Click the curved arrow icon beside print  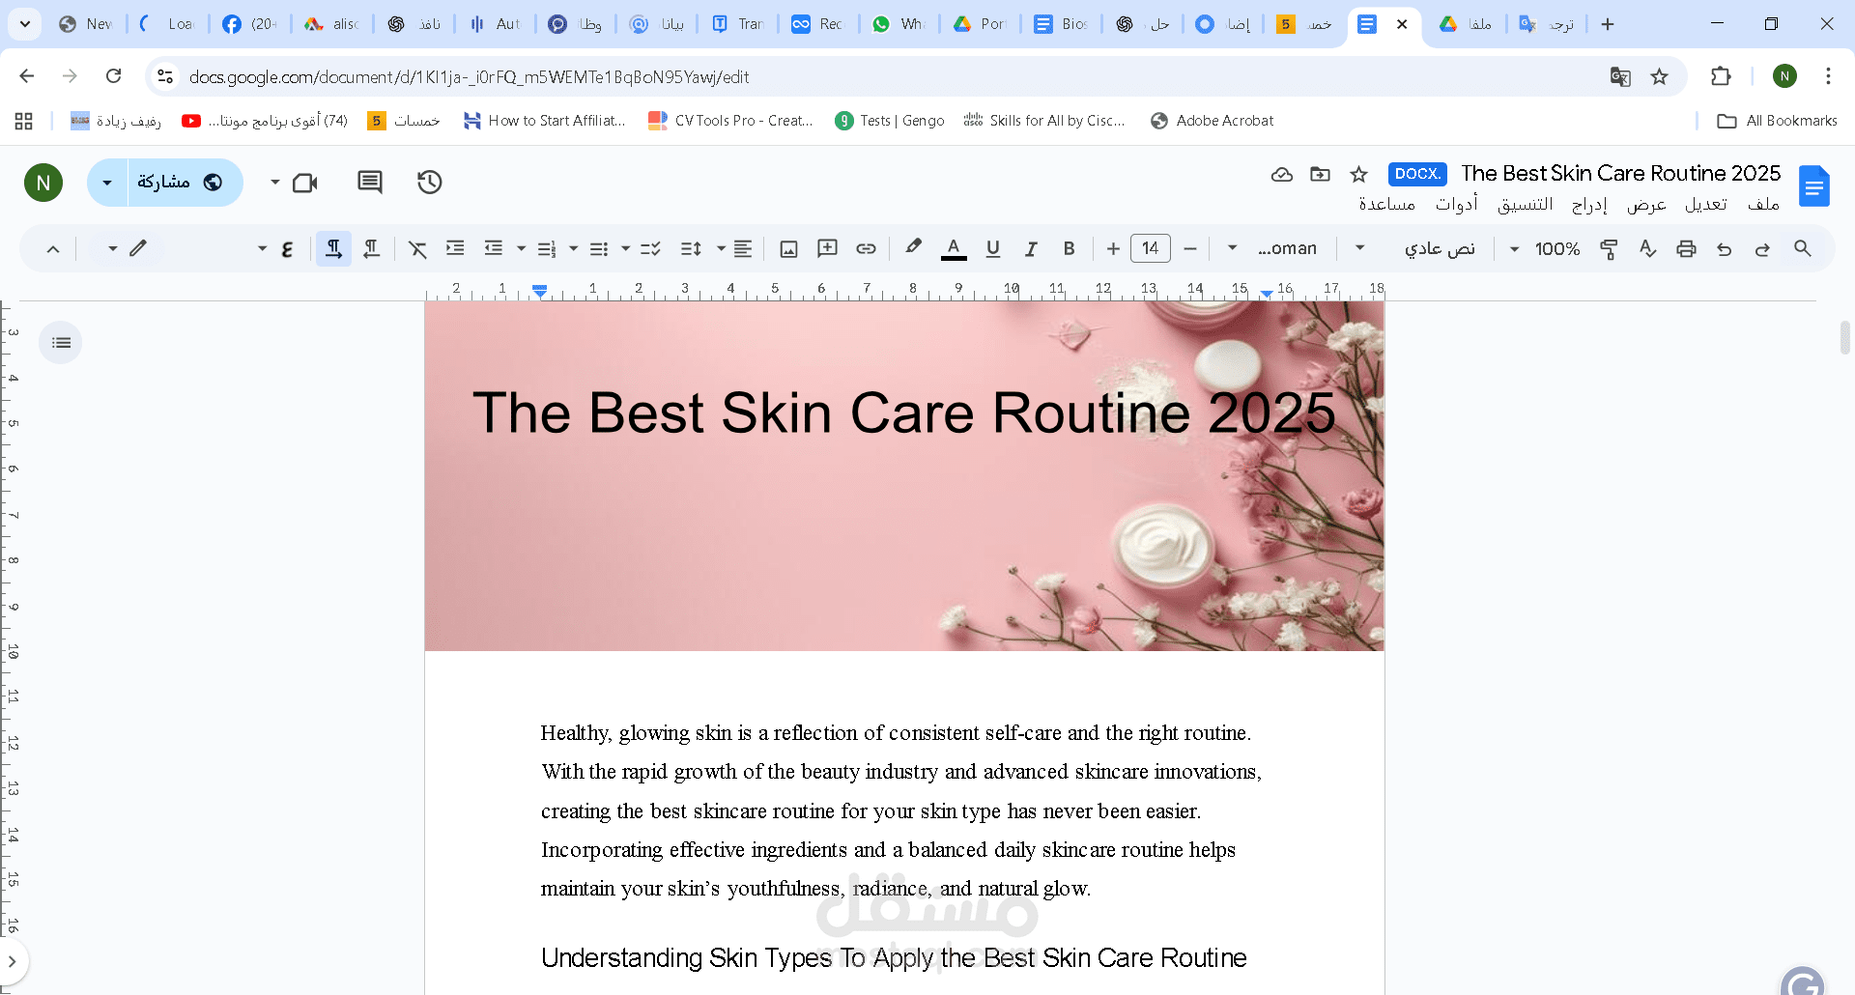tap(1725, 248)
